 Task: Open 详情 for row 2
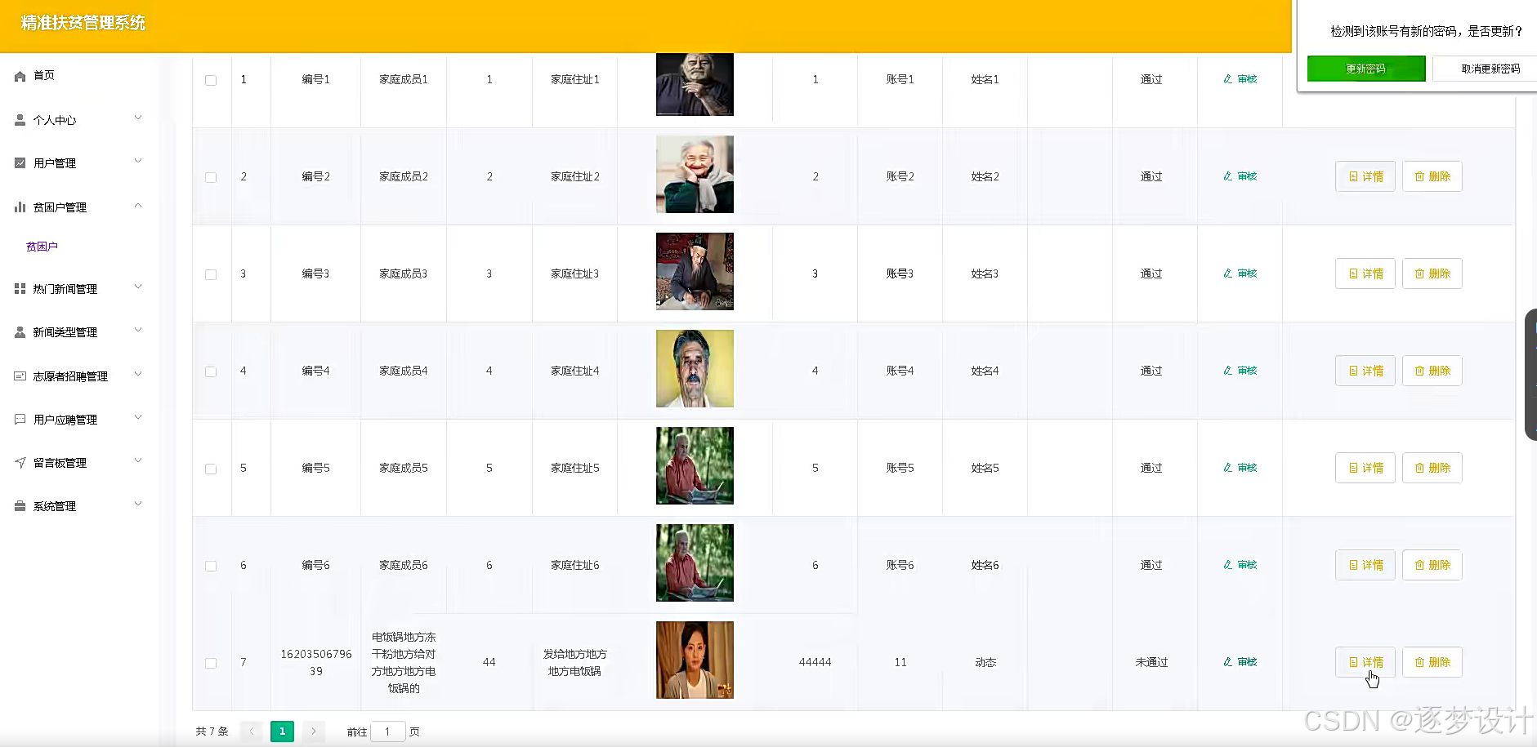click(1365, 176)
